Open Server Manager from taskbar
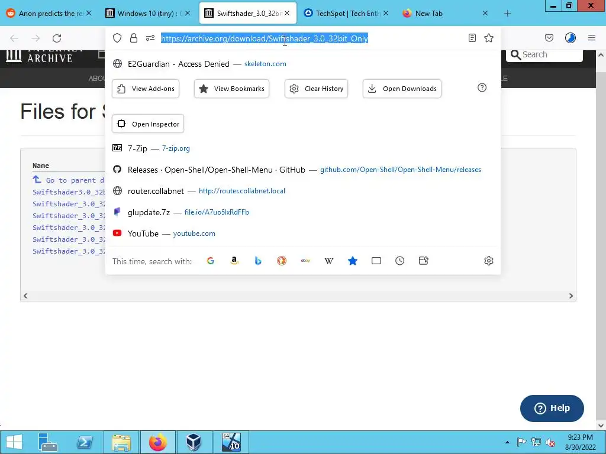The width and height of the screenshot is (606, 454). click(47, 442)
